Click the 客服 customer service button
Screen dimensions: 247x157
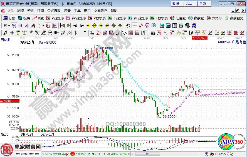click(x=175, y=4)
